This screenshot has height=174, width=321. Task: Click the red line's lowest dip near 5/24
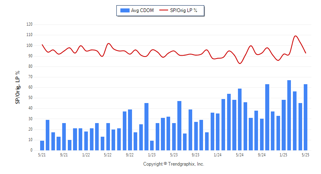click(240, 64)
